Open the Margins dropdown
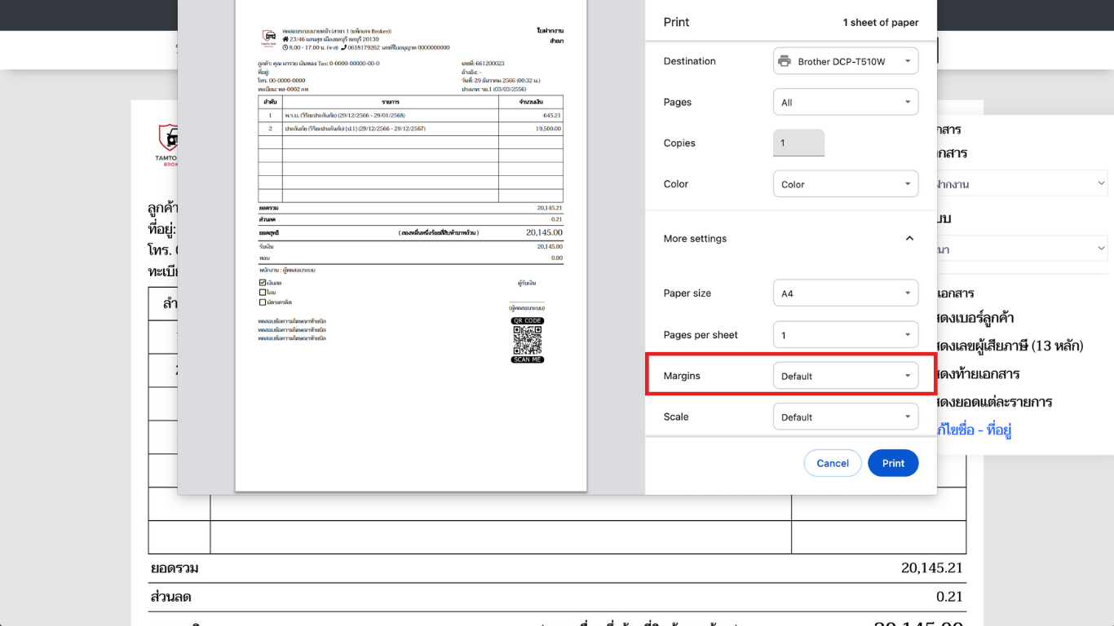 pyautogui.click(x=845, y=376)
